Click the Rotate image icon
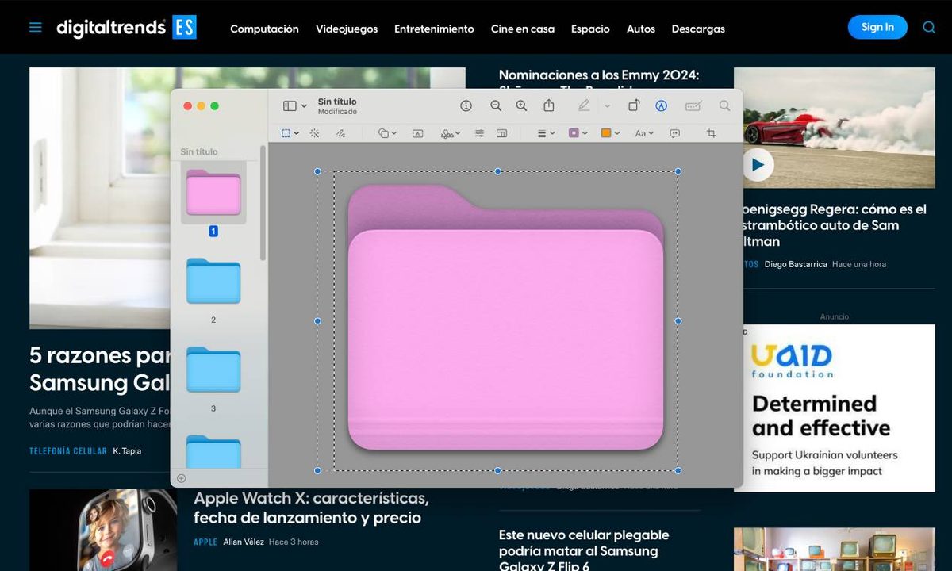This screenshot has height=571, width=952. (632, 105)
